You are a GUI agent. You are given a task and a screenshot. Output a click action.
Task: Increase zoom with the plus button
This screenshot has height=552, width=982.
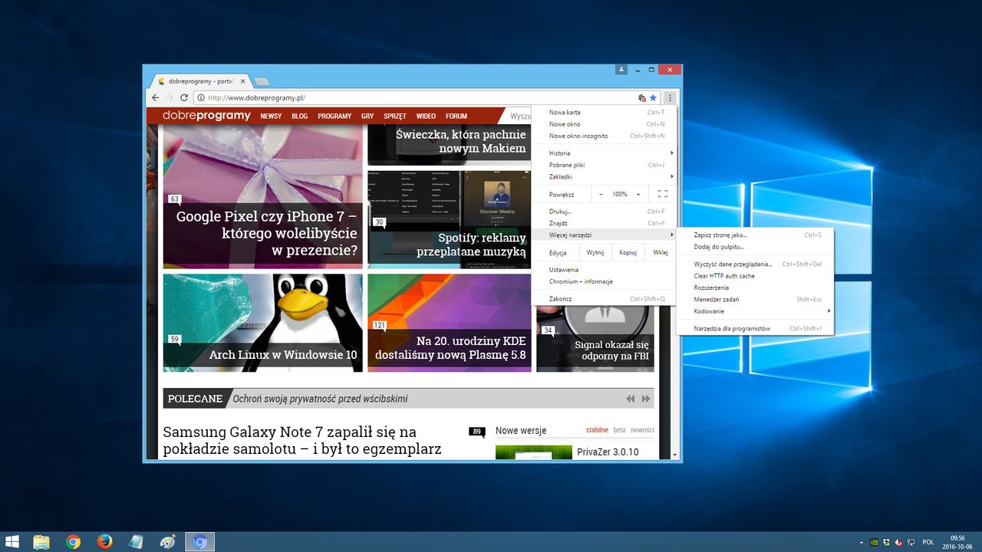pyautogui.click(x=638, y=194)
